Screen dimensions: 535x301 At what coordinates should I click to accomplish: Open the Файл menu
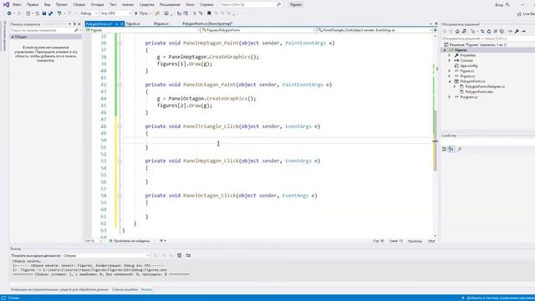point(17,5)
